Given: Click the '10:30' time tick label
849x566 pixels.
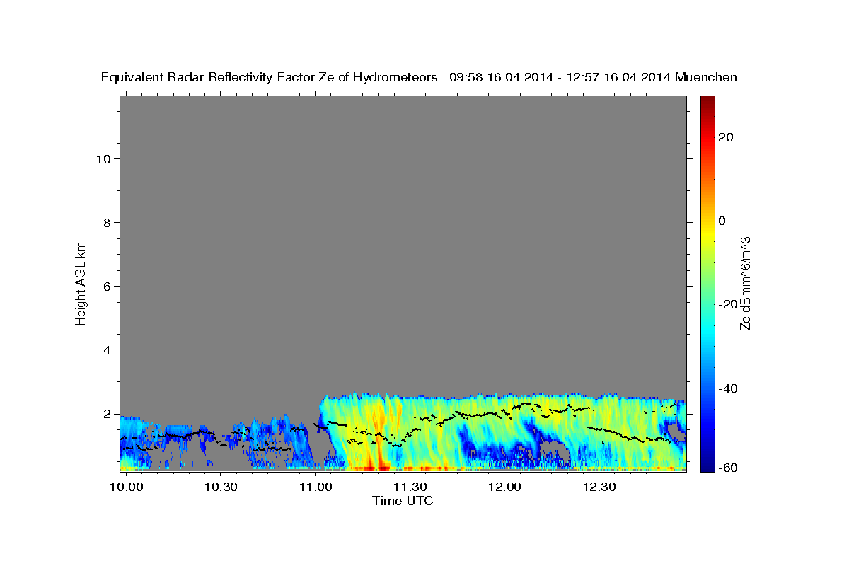Looking at the screenshot, I should (x=221, y=487).
